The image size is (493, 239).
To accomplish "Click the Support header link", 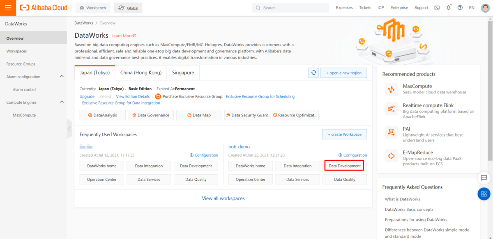I will point(421,8).
